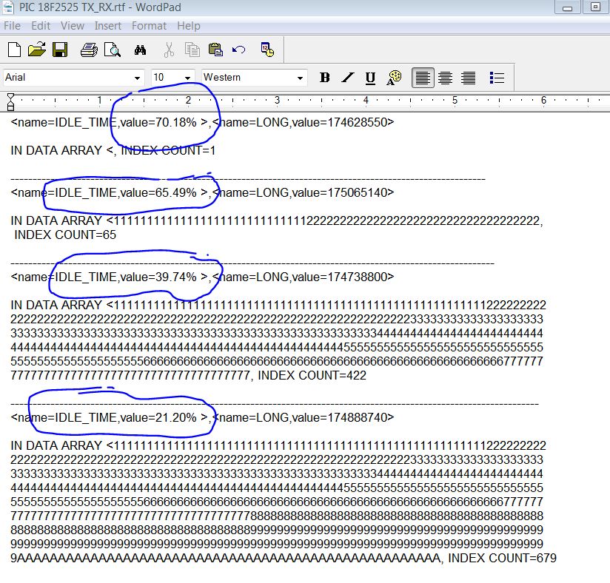Center-align text using the Center button
This screenshot has height=583, width=610.
pos(446,78)
